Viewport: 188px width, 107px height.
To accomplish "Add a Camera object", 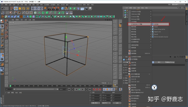I will (86, 8).
